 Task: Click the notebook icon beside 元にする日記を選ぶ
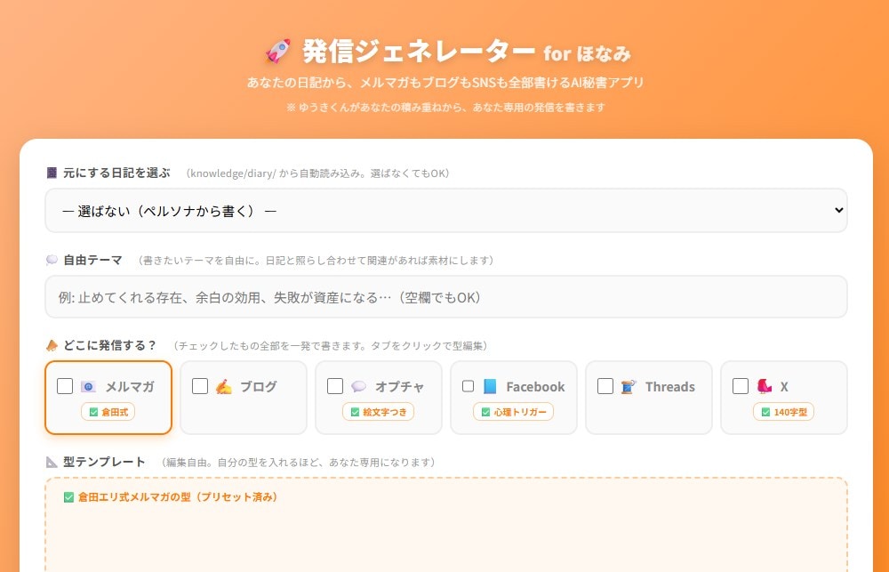tap(52, 173)
